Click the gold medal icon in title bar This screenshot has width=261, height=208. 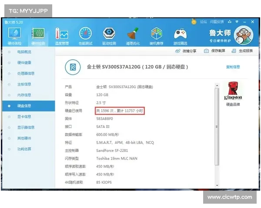(x=194, y=22)
